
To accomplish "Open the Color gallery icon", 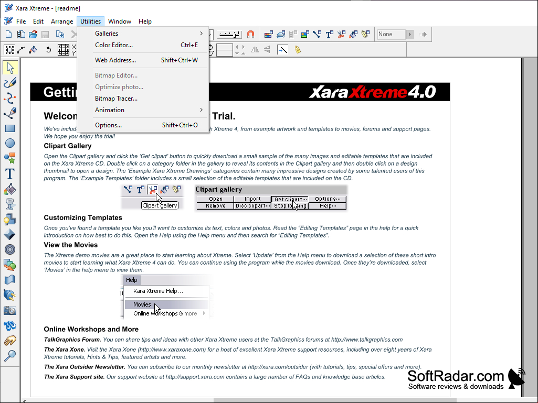I will pyautogui.click(x=269, y=34).
